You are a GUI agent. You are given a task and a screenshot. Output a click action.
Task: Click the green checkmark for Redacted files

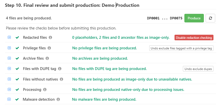[17, 38]
